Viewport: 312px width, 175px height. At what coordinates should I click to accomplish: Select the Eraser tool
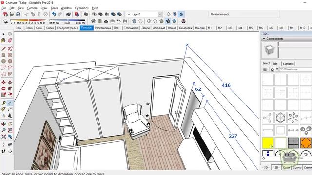click(x=10, y=40)
